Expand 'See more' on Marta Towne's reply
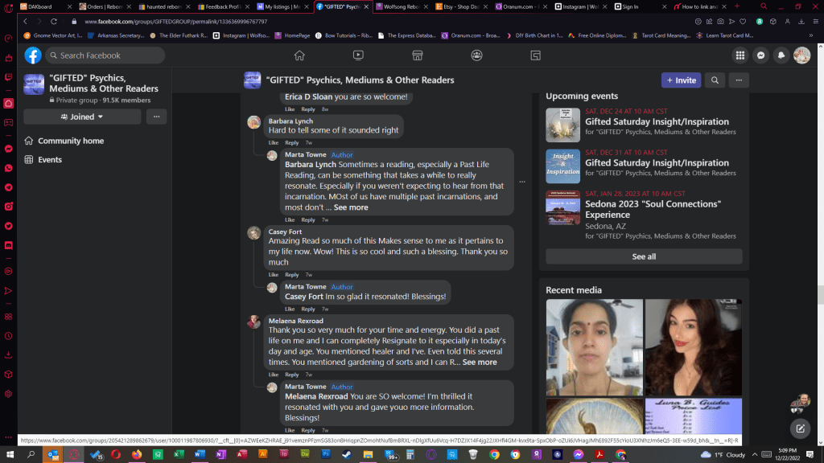Screen dimensions: 824x463 tap(351, 207)
